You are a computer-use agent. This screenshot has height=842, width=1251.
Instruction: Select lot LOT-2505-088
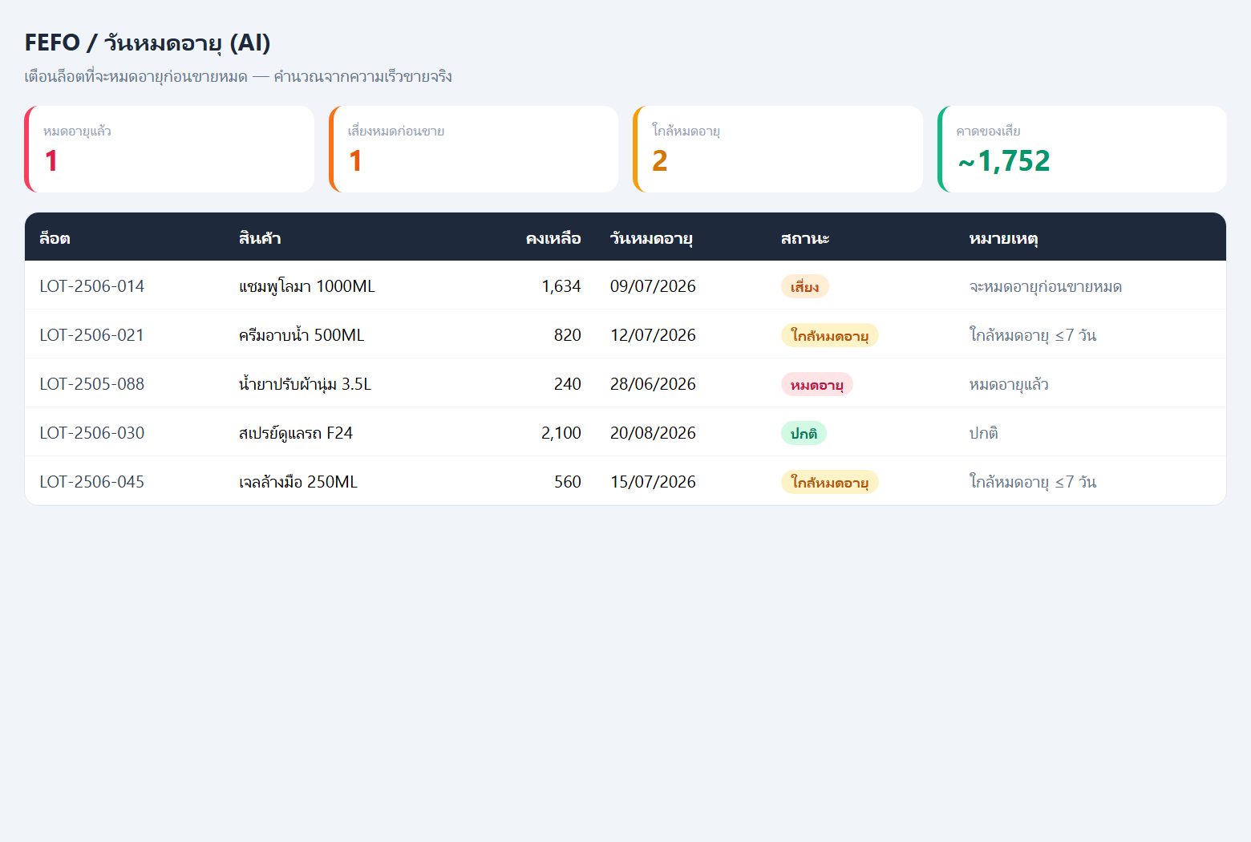[x=92, y=384]
